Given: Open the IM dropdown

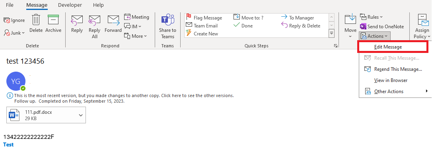Looking at the screenshot, I should click(x=132, y=26).
